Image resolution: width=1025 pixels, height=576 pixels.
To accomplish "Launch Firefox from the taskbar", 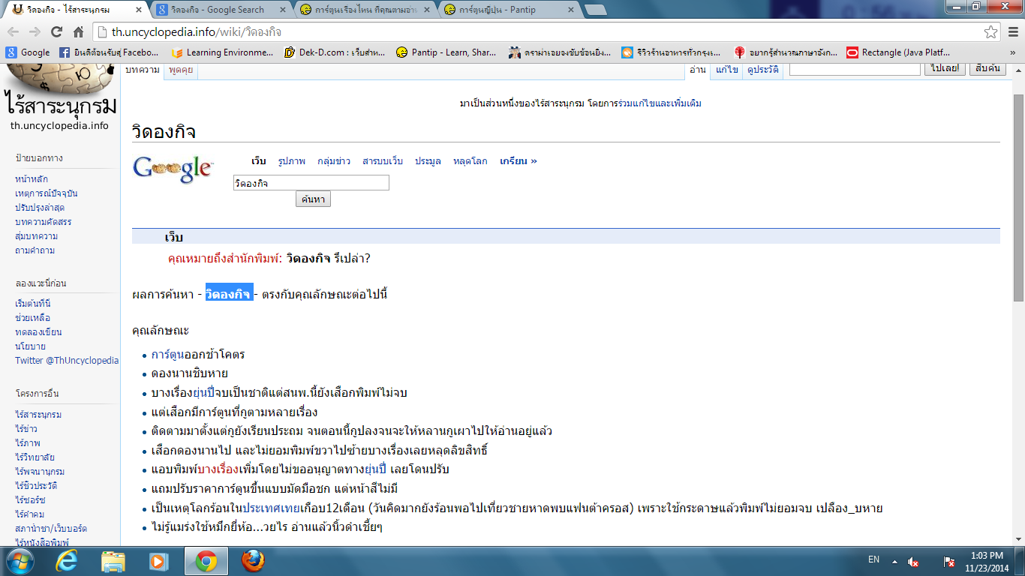I will (253, 560).
